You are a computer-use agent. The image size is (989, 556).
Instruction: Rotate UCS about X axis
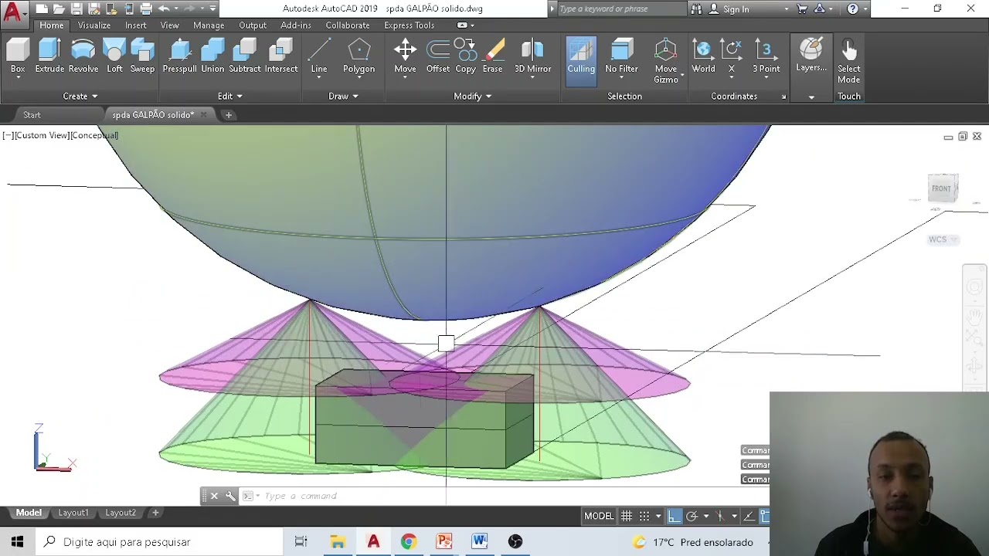pyautogui.click(x=732, y=57)
